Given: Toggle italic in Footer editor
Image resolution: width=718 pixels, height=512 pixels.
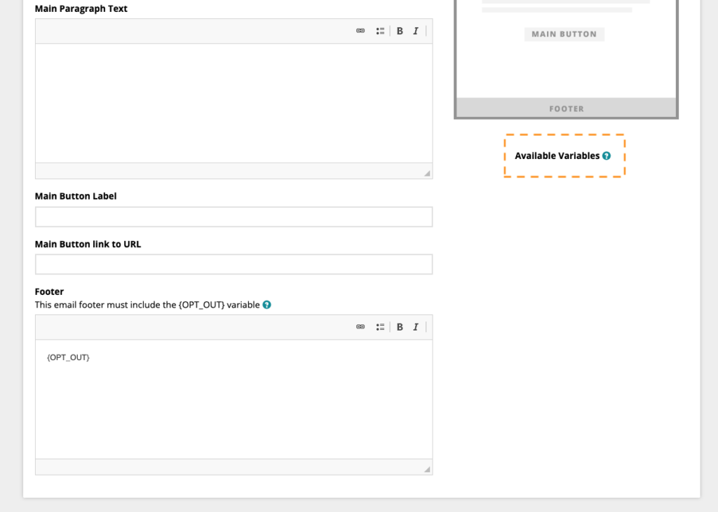Looking at the screenshot, I should pyautogui.click(x=416, y=326).
